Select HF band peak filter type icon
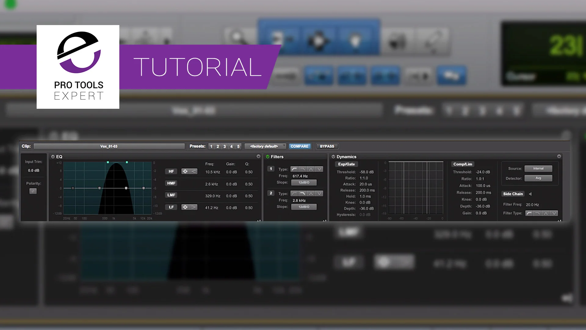This screenshot has width=586, height=330. [x=185, y=171]
